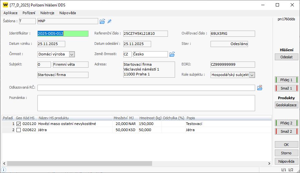Click the Geolokalizace button
This screenshot has height=173, width=300.
[286, 105]
